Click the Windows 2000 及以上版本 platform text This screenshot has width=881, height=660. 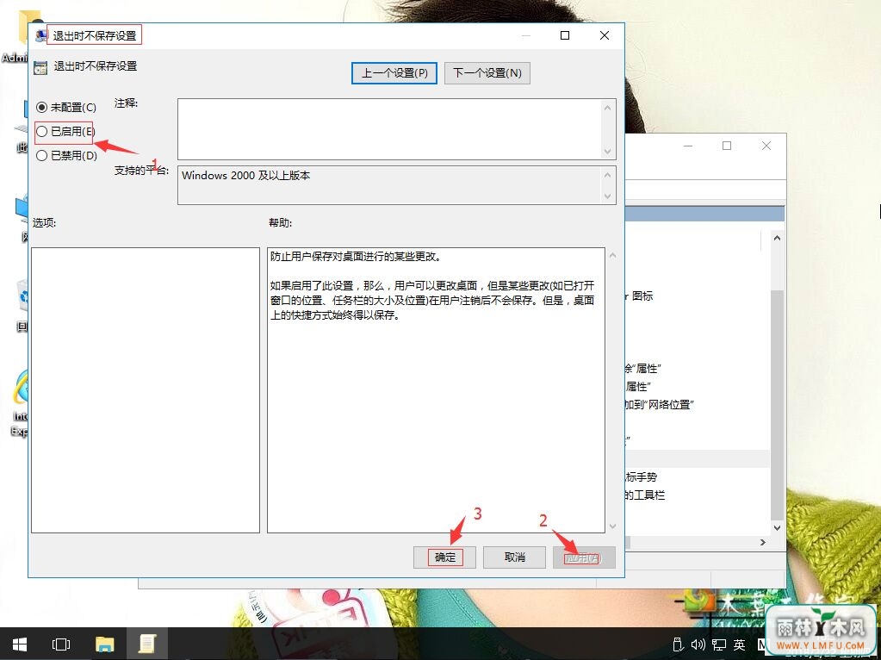[246, 176]
